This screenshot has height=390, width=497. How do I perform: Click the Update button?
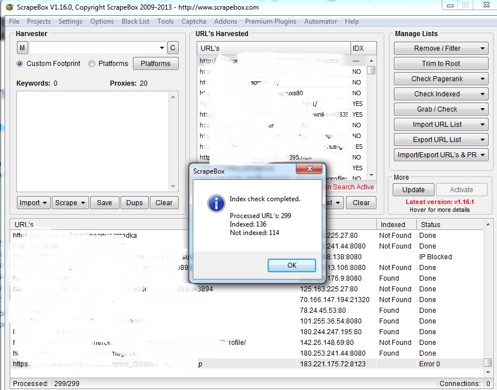pos(414,189)
